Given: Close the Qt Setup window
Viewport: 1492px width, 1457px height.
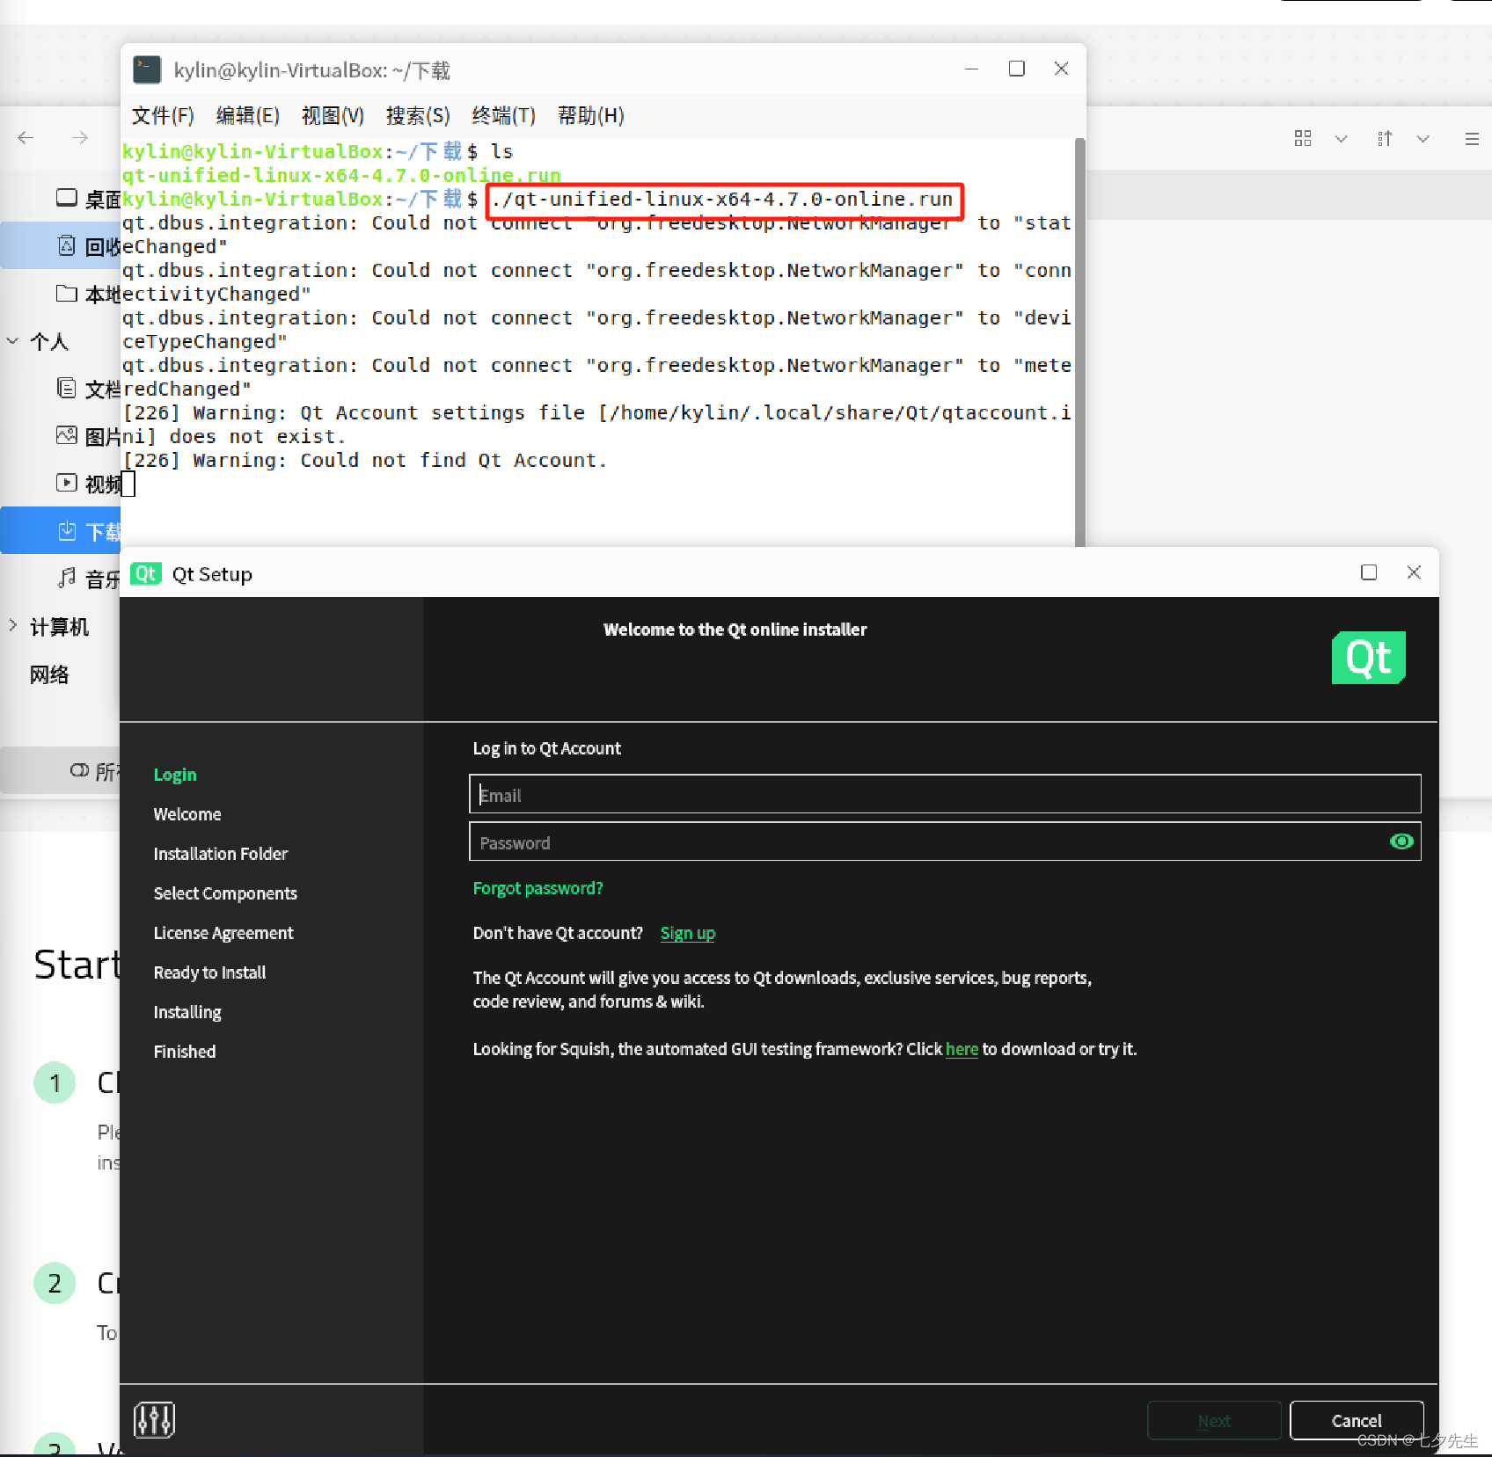Looking at the screenshot, I should [x=1414, y=572].
